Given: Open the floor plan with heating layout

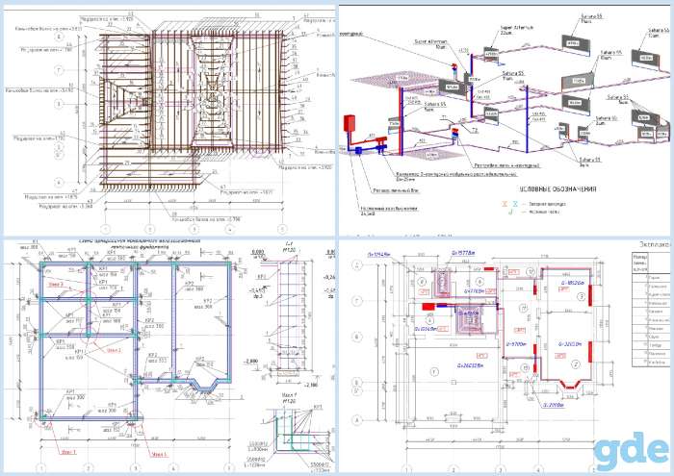Looking at the screenshot, I should click(505, 356).
